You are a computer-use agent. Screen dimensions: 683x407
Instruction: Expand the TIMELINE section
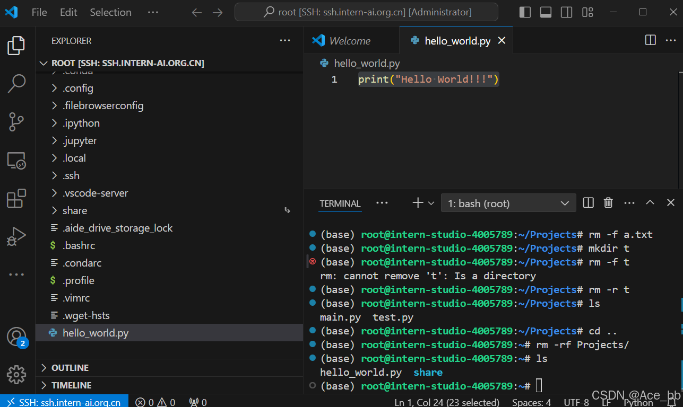pos(169,385)
